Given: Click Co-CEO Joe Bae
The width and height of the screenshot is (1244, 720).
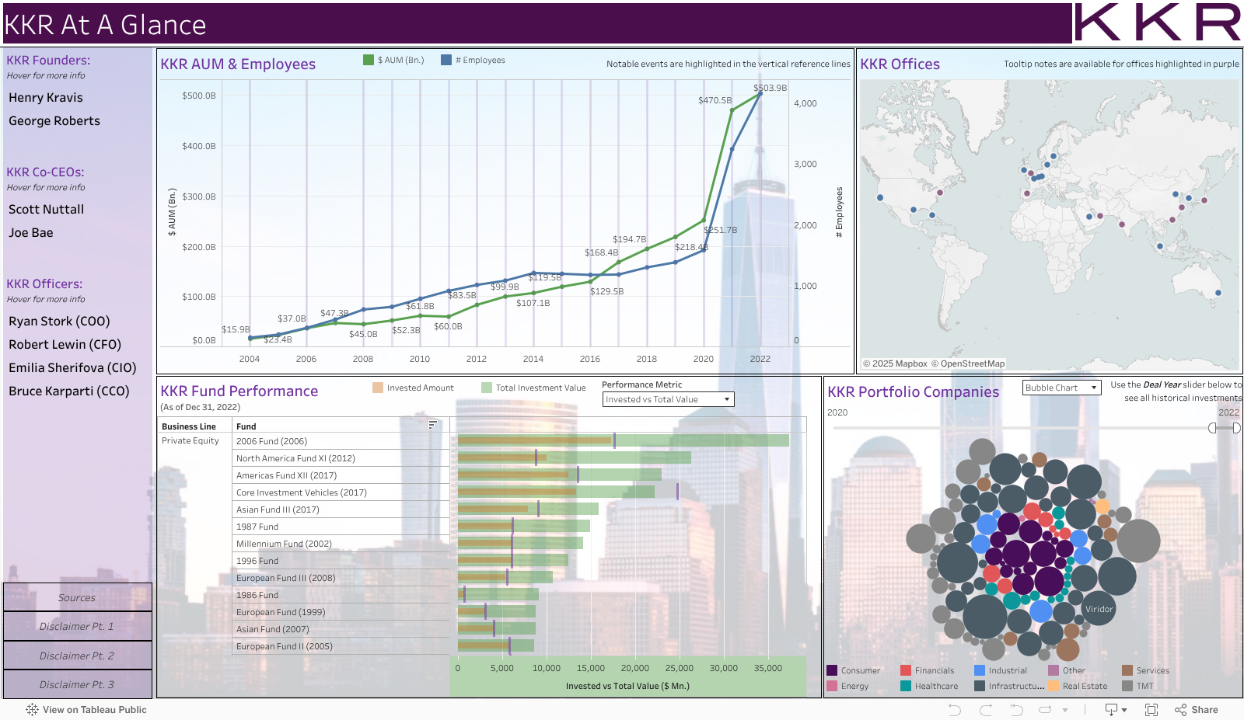Looking at the screenshot, I should (31, 233).
